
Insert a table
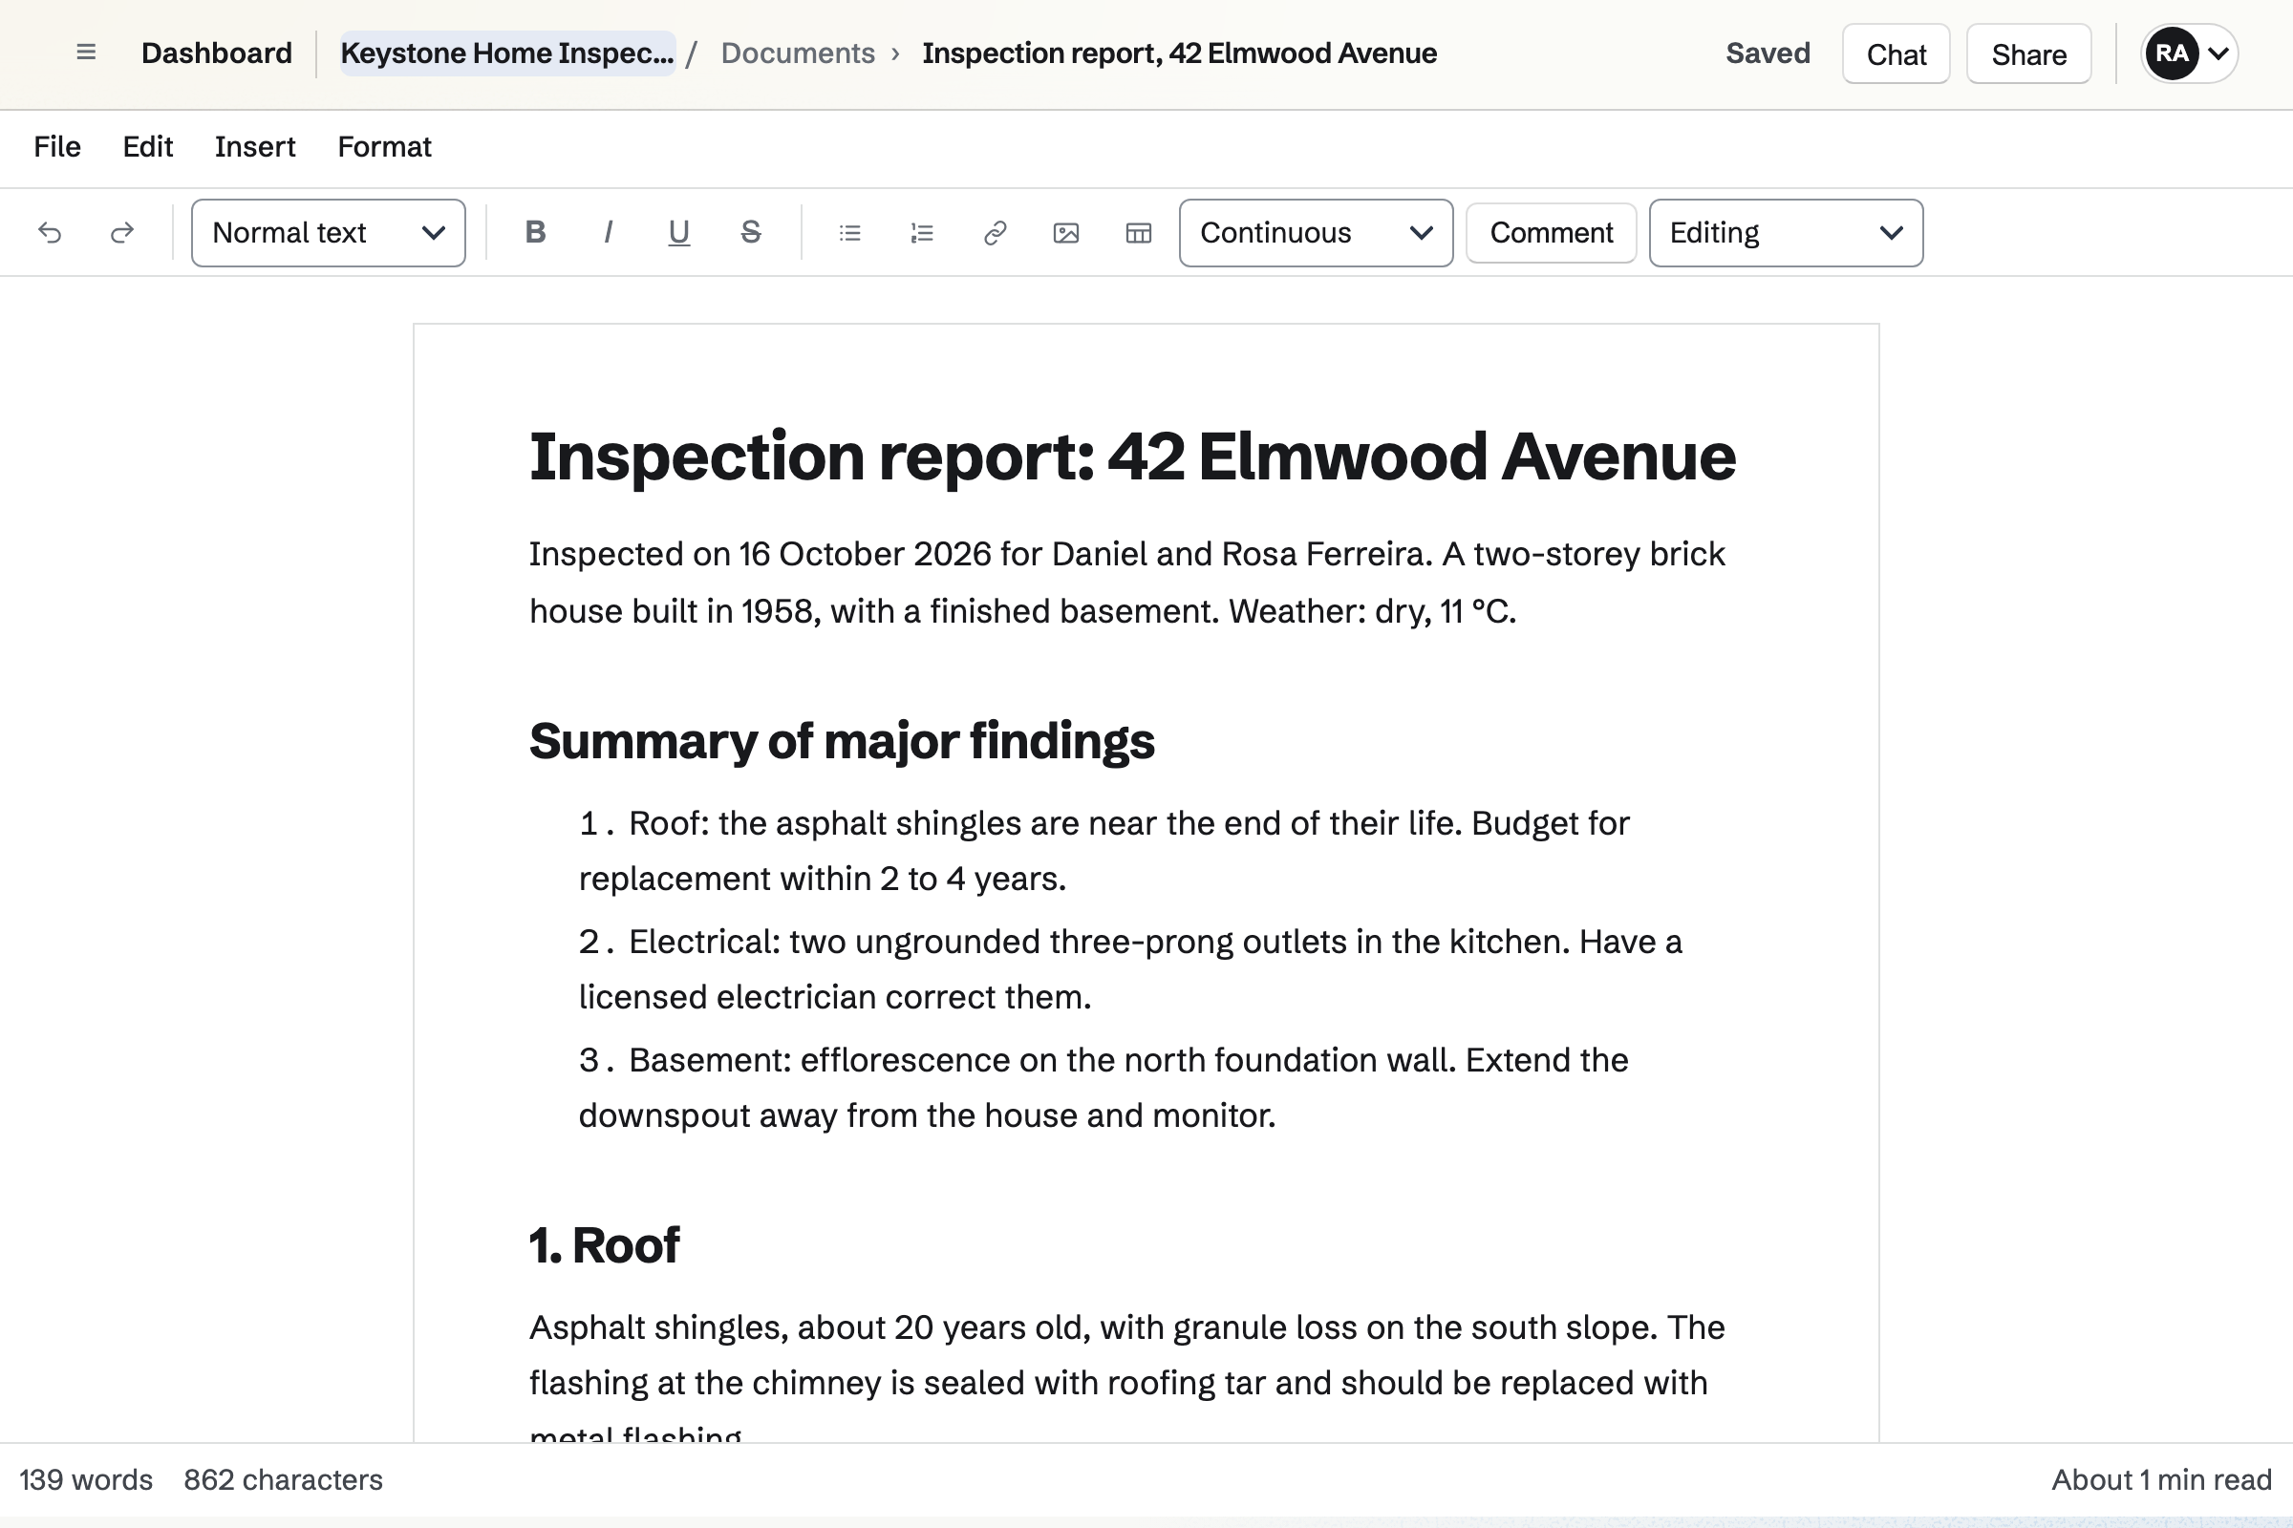(x=1138, y=233)
